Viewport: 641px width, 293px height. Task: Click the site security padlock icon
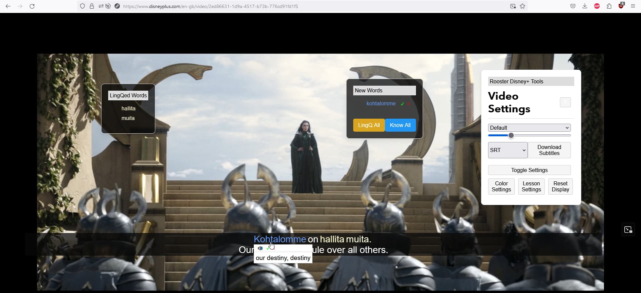[92, 6]
